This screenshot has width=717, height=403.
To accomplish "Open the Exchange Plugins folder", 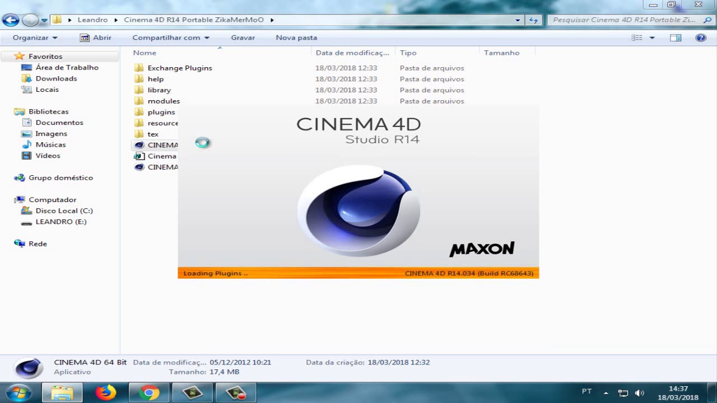I will 180,68.
